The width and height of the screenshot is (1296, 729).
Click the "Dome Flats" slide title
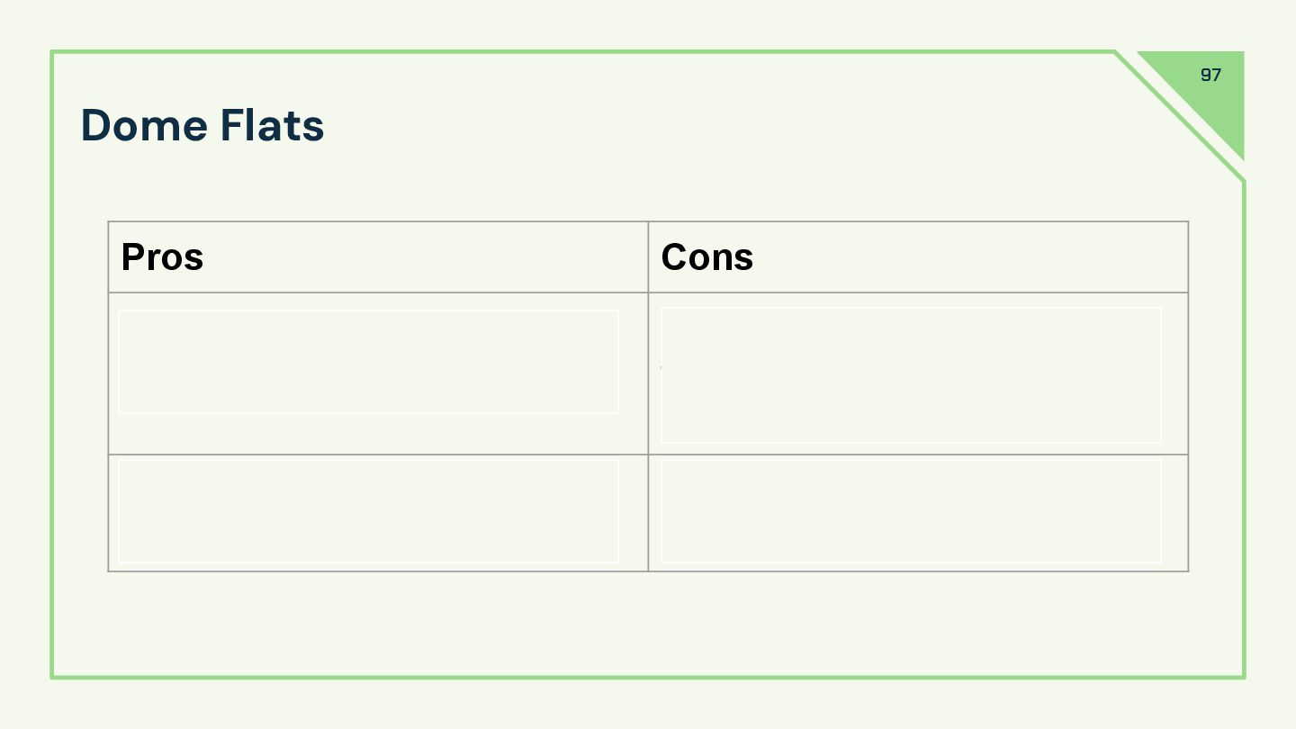coord(202,125)
